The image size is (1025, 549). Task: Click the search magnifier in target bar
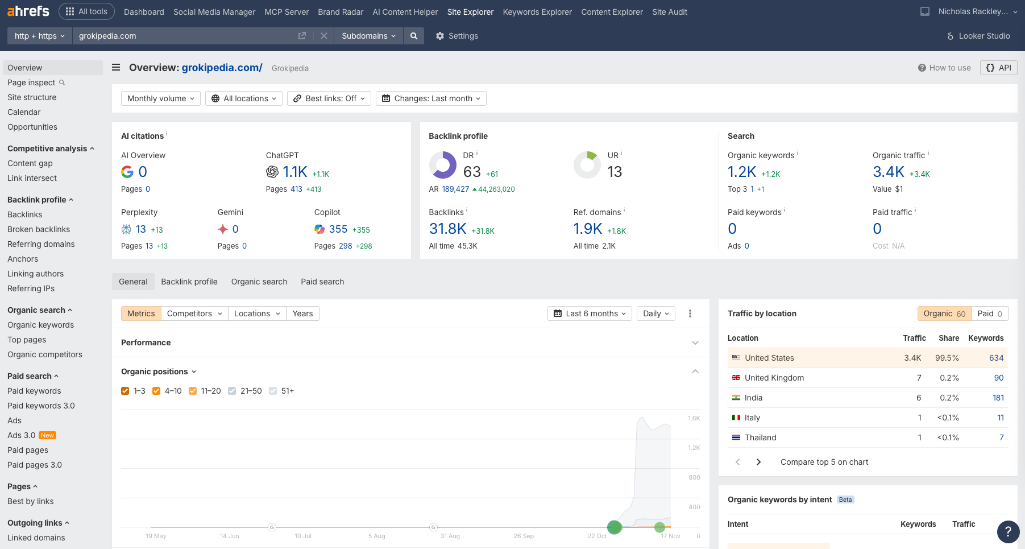pyautogui.click(x=414, y=36)
